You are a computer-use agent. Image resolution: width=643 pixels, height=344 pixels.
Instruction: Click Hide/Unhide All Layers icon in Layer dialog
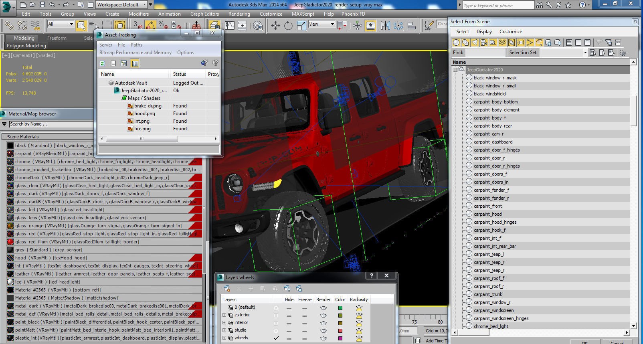(287, 288)
